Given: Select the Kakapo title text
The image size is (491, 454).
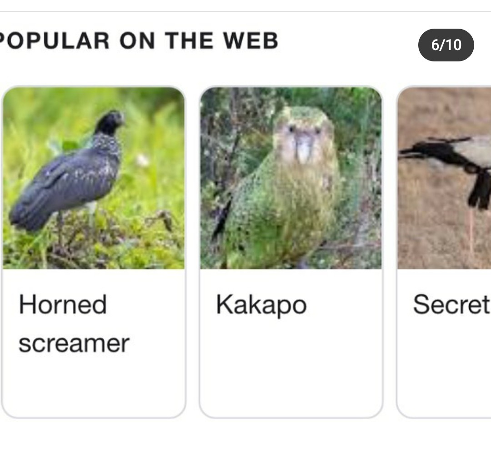Looking at the screenshot, I should tap(261, 305).
